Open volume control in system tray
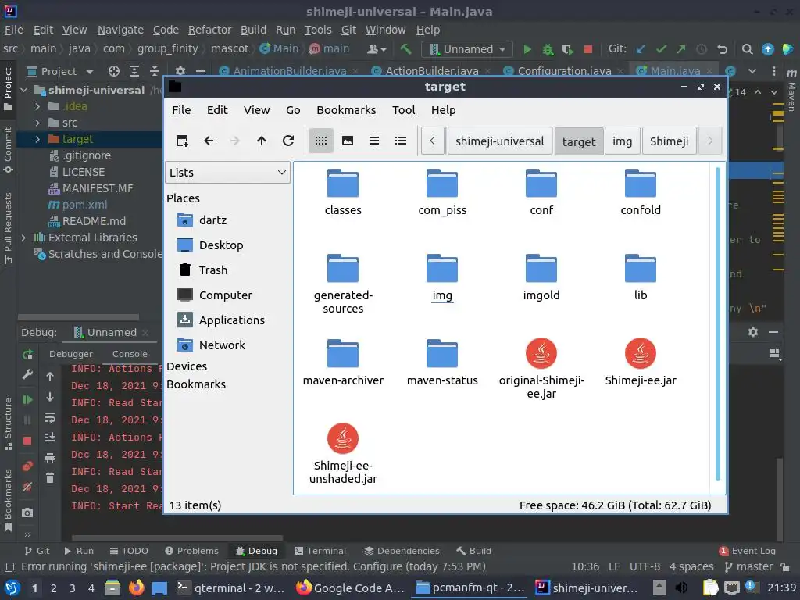This screenshot has height=600, width=800. (681, 587)
